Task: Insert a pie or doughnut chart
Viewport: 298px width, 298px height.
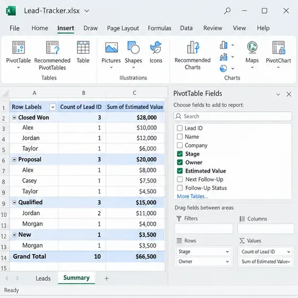Action: [x=223, y=68]
